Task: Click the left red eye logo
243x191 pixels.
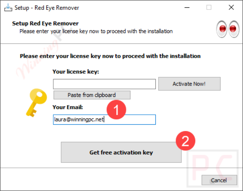Action: click(222, 29)
